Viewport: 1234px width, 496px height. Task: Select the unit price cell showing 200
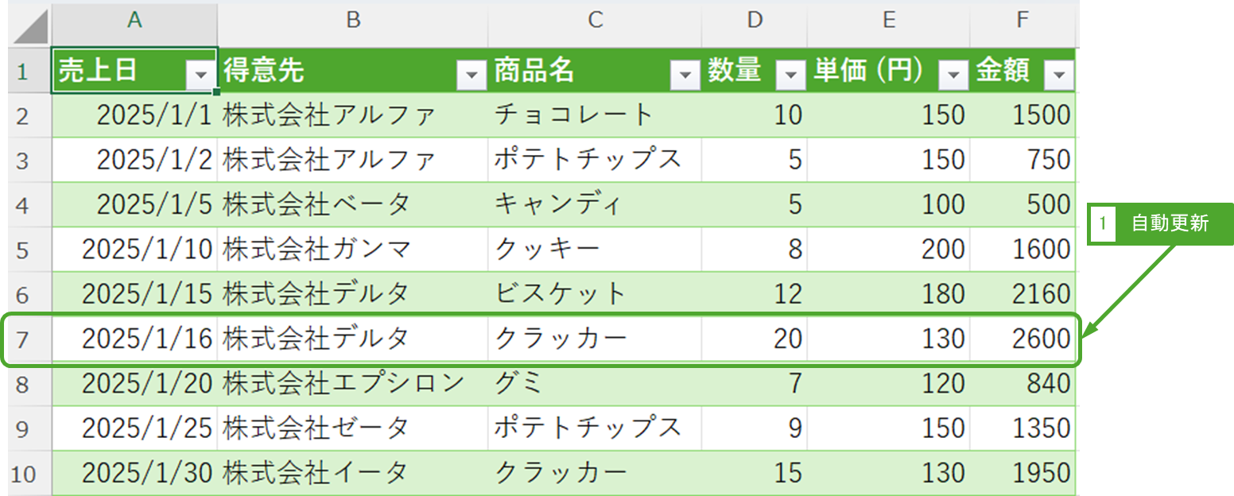click(944, 250)
